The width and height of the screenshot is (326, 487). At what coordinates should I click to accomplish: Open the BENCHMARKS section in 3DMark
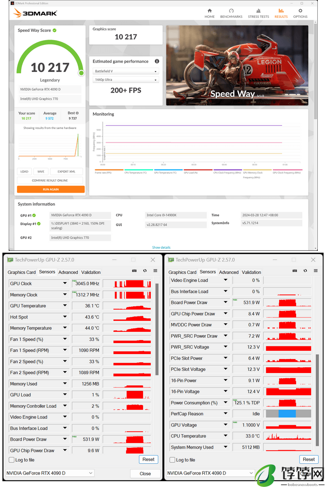(x=231, y=14)
